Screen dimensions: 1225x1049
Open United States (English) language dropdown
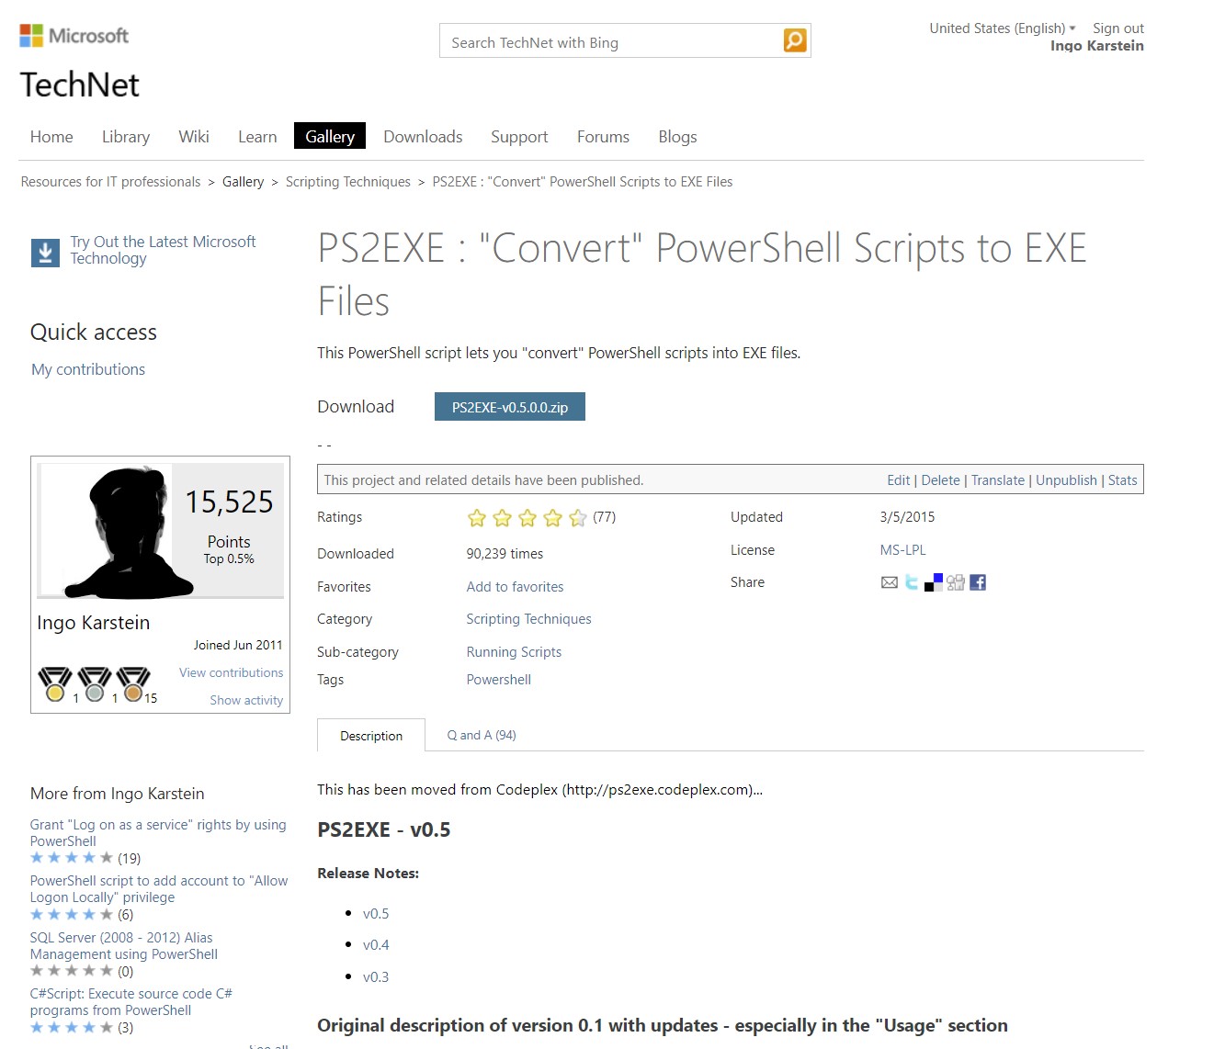[x=1002, y=28]
